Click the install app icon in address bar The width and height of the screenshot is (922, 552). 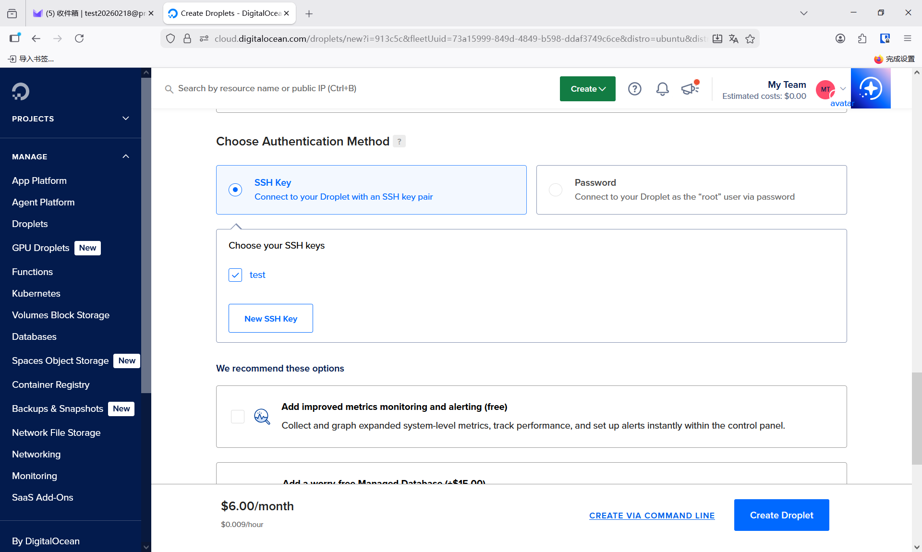point(717,39)
